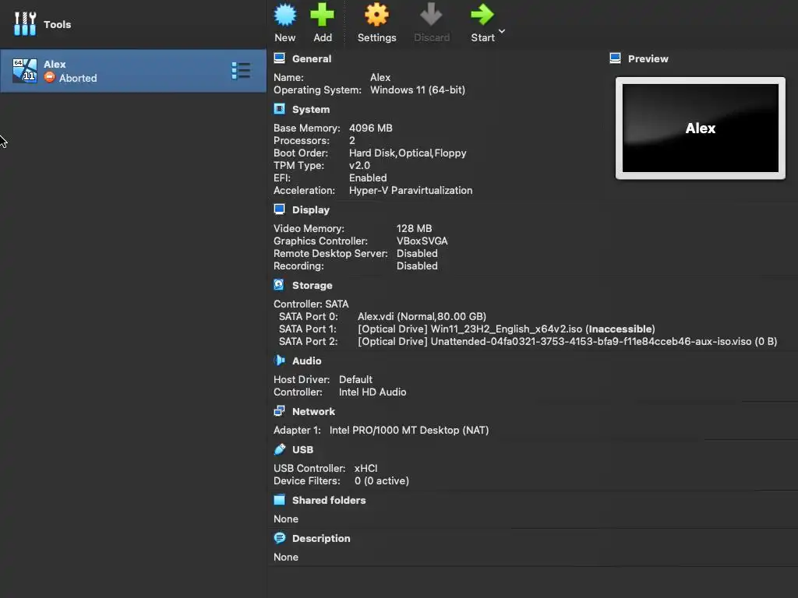Image resolution: width=798 pixels, height=598 pixels.
Task: Open the Description section header
Action: pos(321,539)
